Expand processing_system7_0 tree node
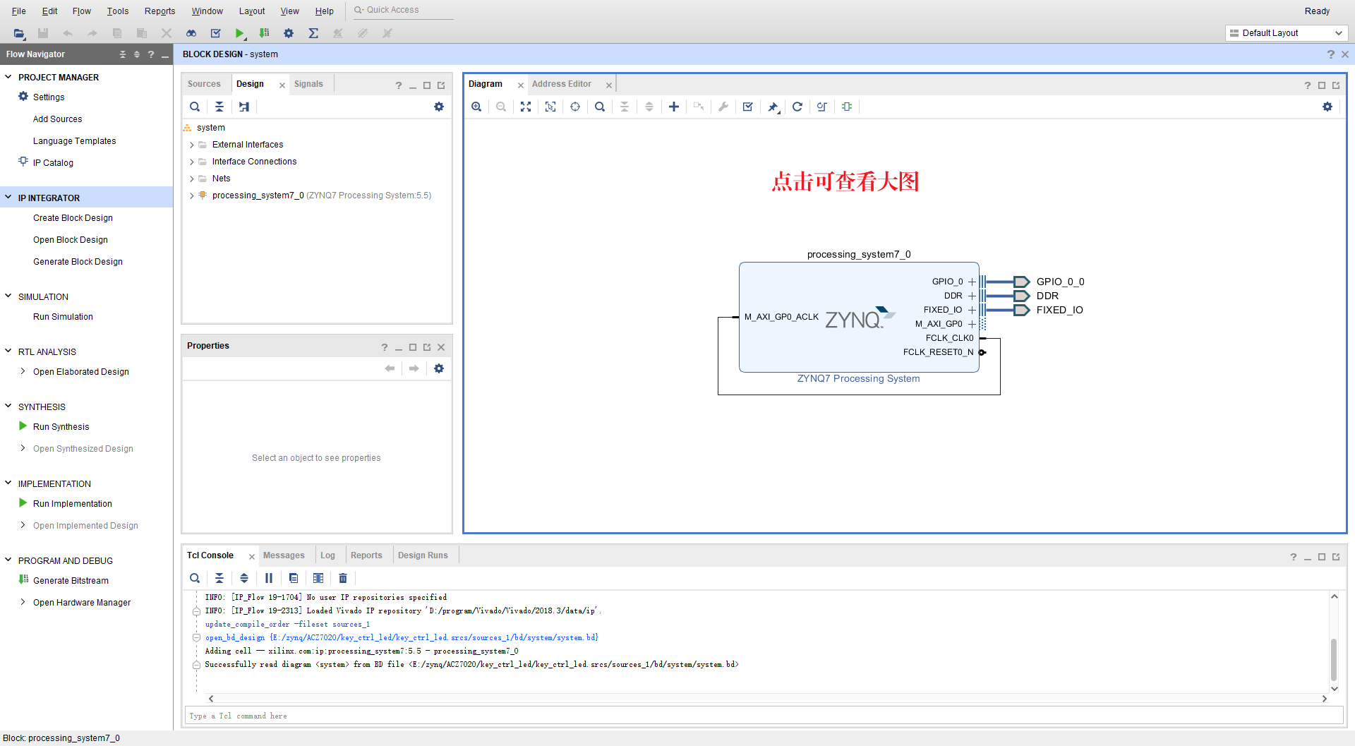The image size is (1355, 746). point(191,195)
